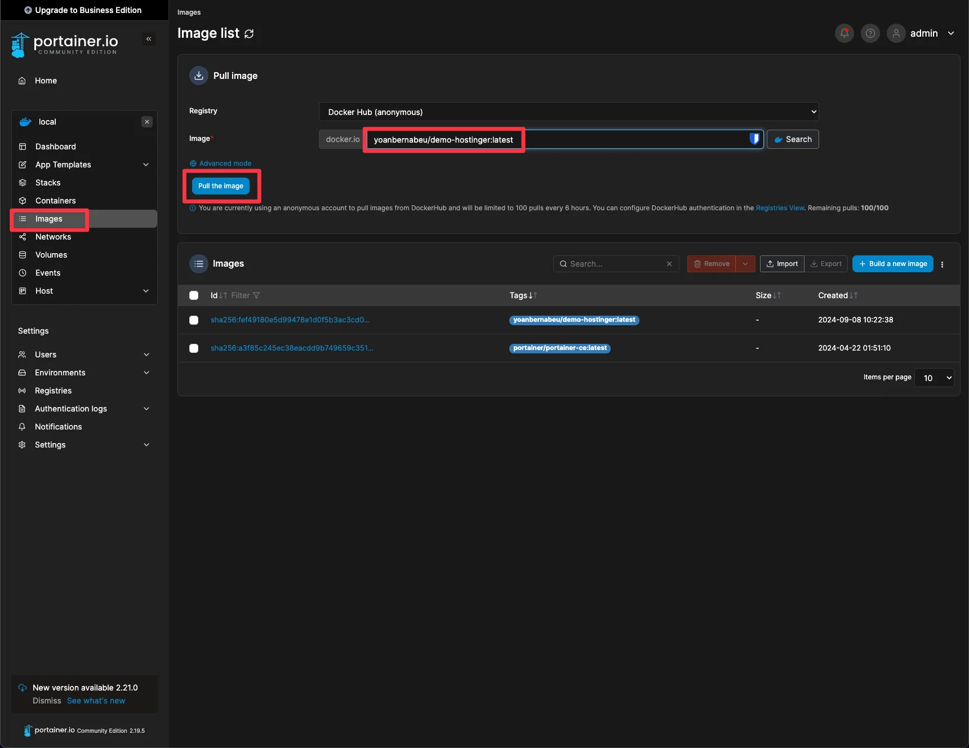Select the portainer-ce image row checkbox
The width and height of the screenshot is (969, 748).
[194, 348]
